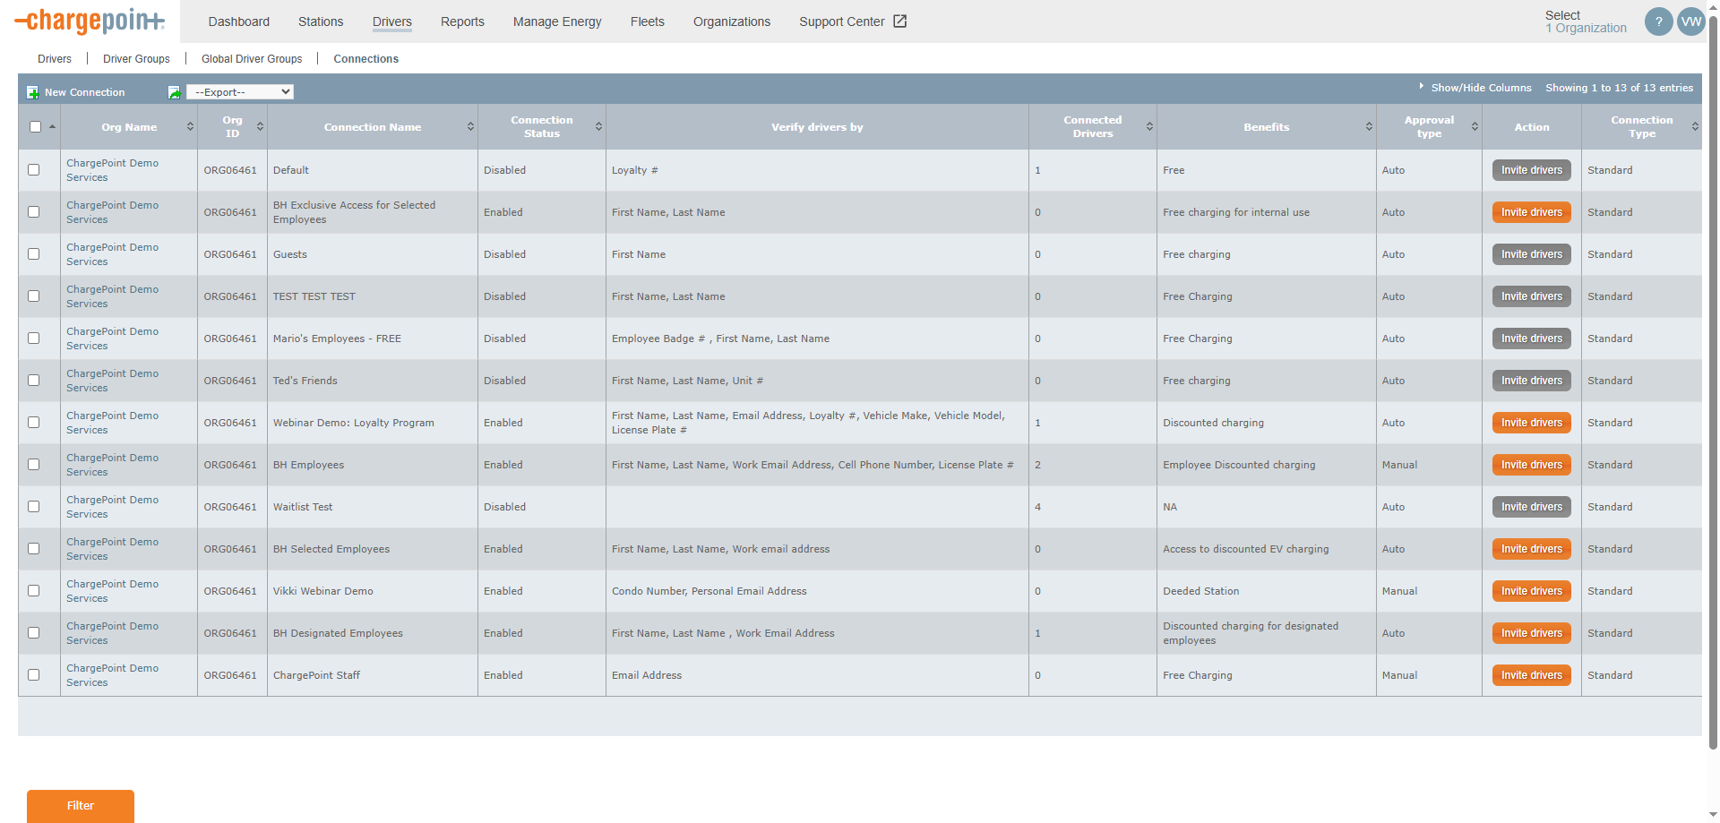Open the --Export-- dropdown

pos(240,92)
